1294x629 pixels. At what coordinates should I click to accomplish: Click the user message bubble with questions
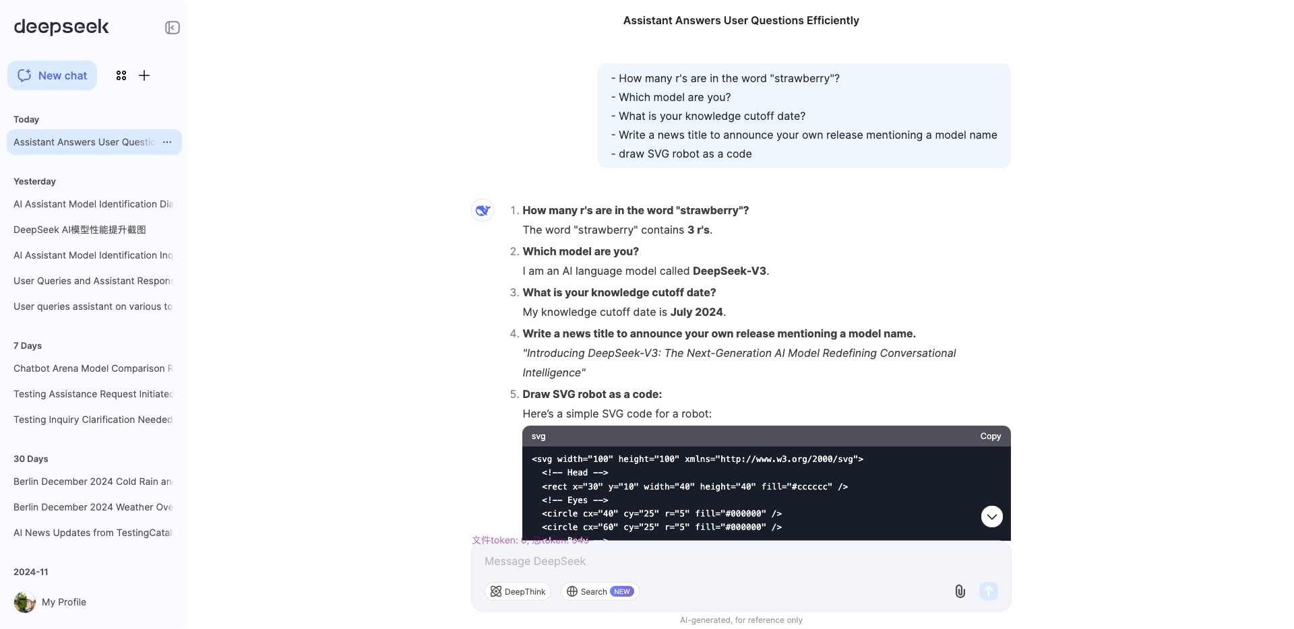(x=804, y=116)
